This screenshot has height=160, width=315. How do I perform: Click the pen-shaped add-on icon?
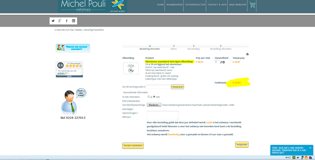(302, 158)
